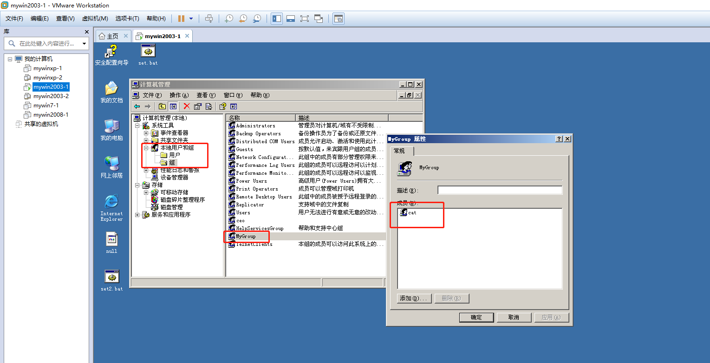Click the dialog help question-mark button
The image size is (710, 363).
click(560, 139)
